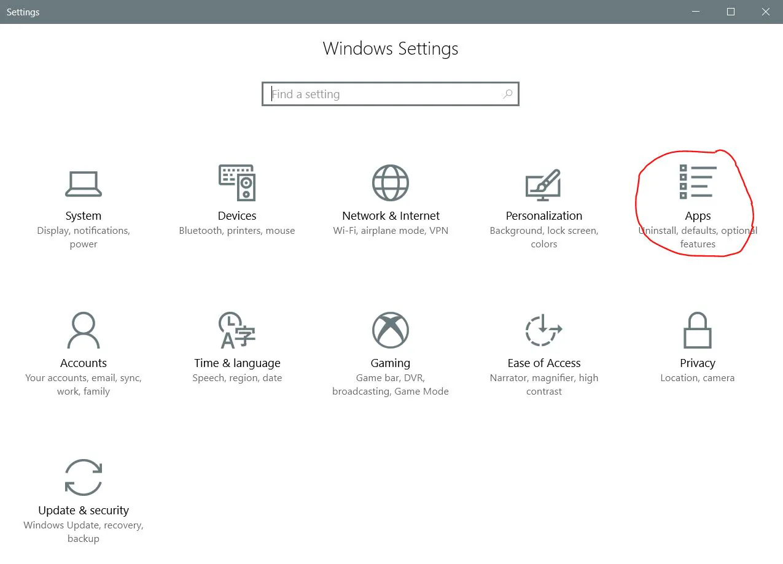Click the Network & Internet label

pos(391,216)
